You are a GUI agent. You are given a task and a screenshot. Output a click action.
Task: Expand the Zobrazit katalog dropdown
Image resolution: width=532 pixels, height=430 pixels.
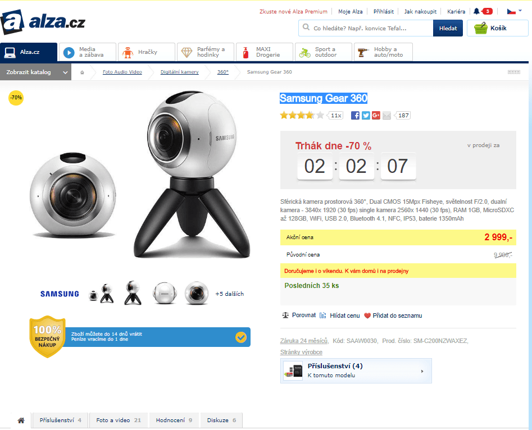(x=35, y=72)
